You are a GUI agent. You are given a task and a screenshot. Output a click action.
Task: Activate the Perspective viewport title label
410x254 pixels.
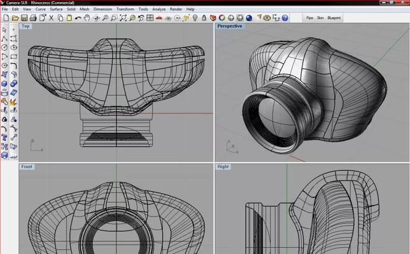pyautogui.click(x=230, y=26)
